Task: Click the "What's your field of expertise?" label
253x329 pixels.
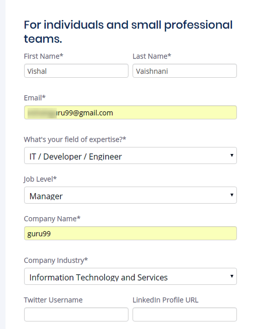Action: coord(75,139)
